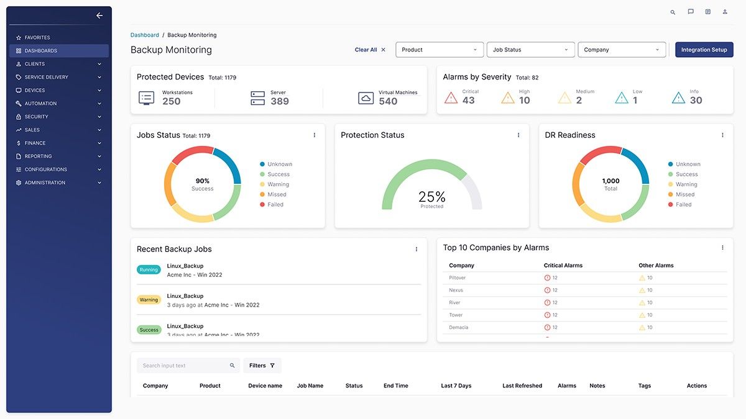The image size is (746, 419).
Task: Open the Product filter dropdown
Action: (440, 49)
